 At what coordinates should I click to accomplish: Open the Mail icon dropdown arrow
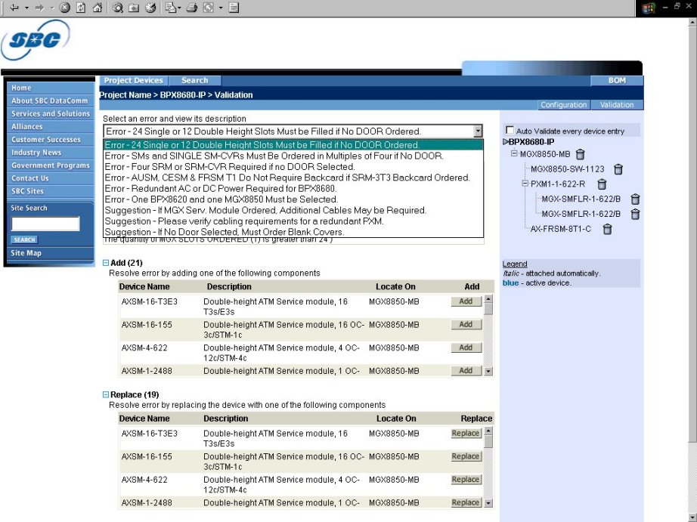(x=179, y=8)
